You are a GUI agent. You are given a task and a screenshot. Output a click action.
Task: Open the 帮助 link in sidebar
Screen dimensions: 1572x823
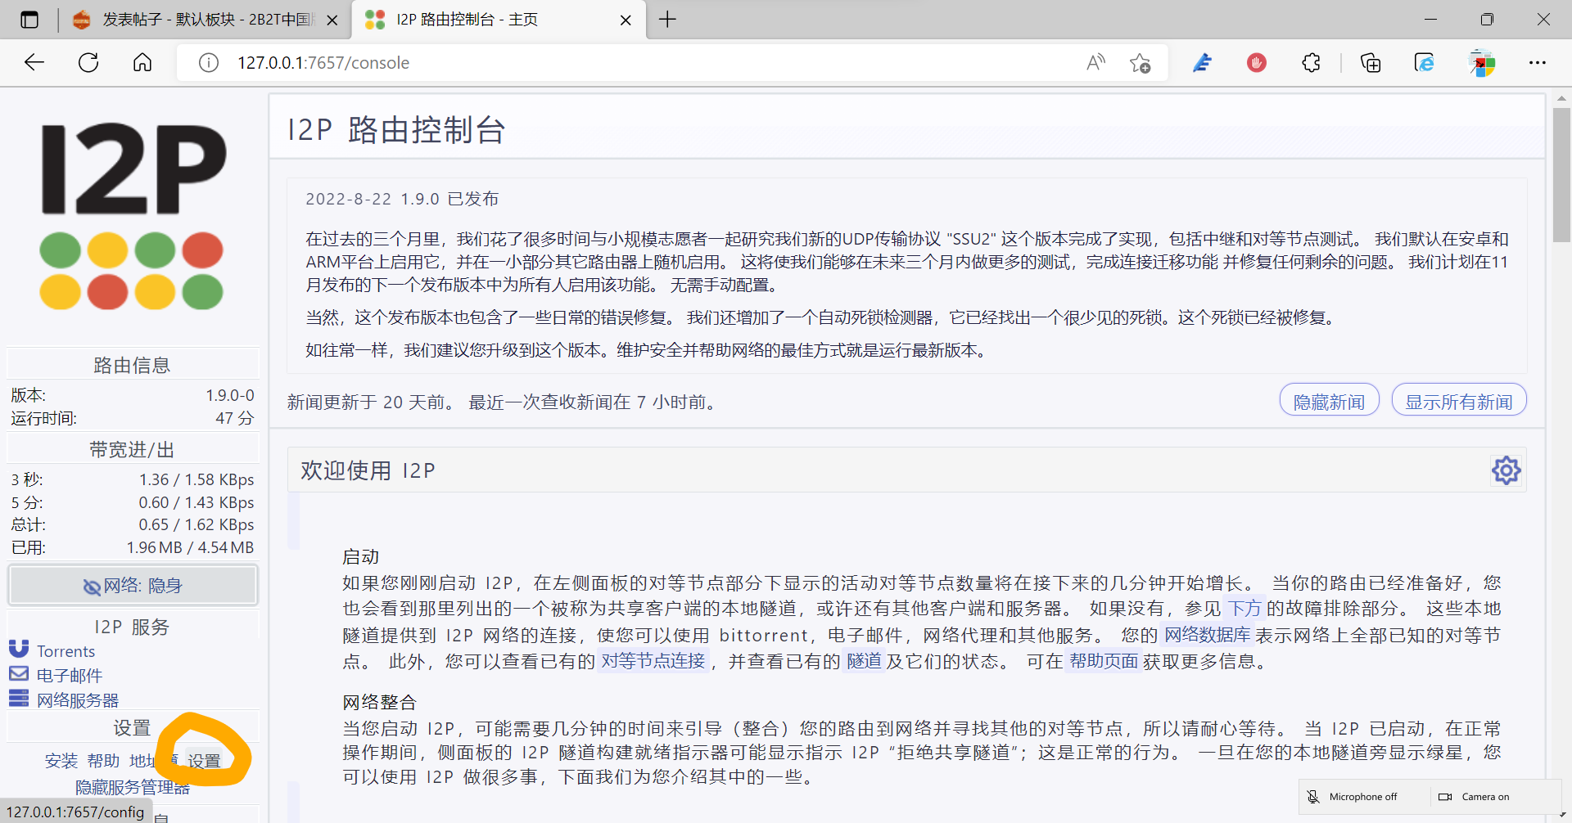104,761
